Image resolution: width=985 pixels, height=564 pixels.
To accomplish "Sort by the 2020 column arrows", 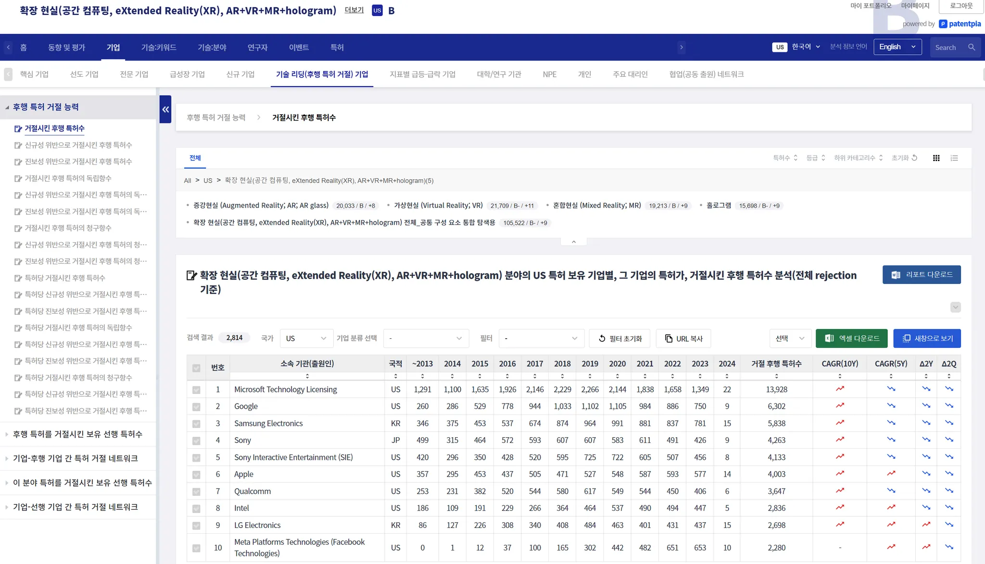I will [x=617, y=376].
